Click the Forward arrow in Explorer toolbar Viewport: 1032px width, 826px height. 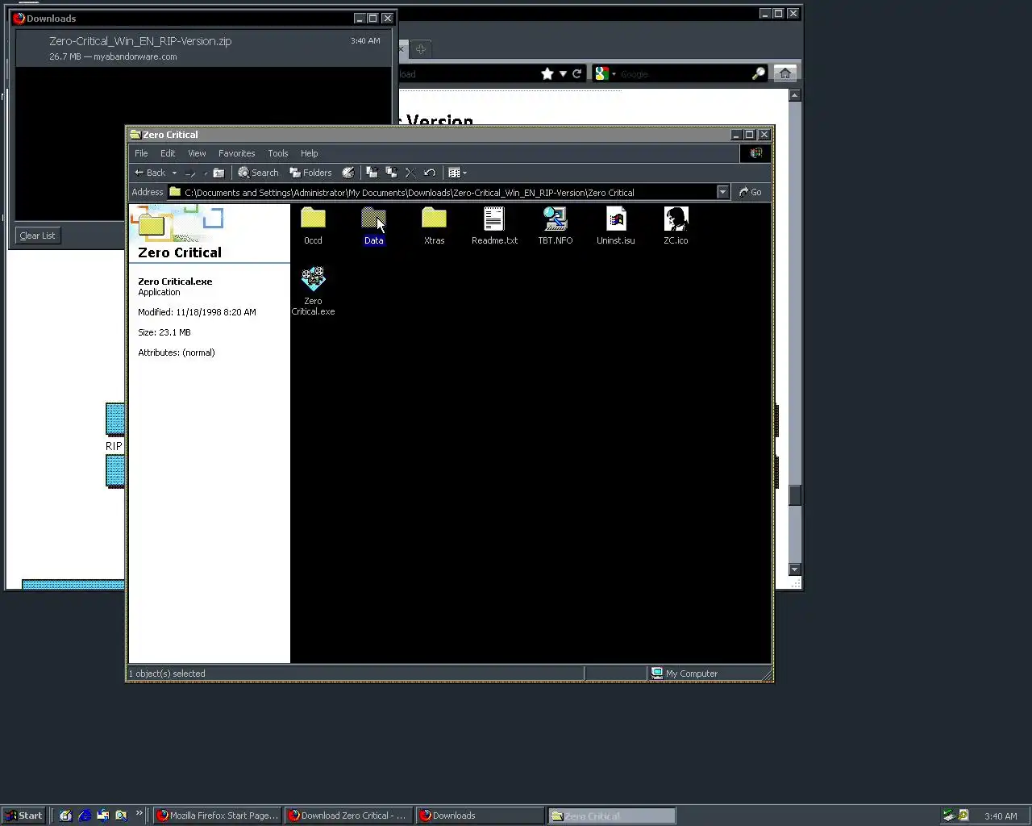coord(190,173)
